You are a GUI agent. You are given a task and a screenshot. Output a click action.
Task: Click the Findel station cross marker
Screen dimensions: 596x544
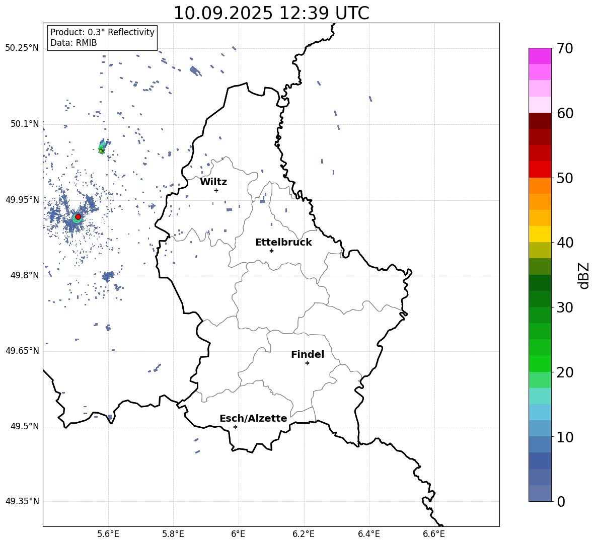pos(307,363)
